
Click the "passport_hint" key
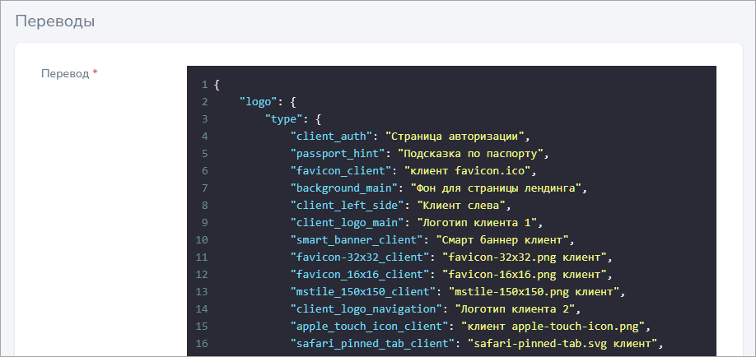coord(337,154)
